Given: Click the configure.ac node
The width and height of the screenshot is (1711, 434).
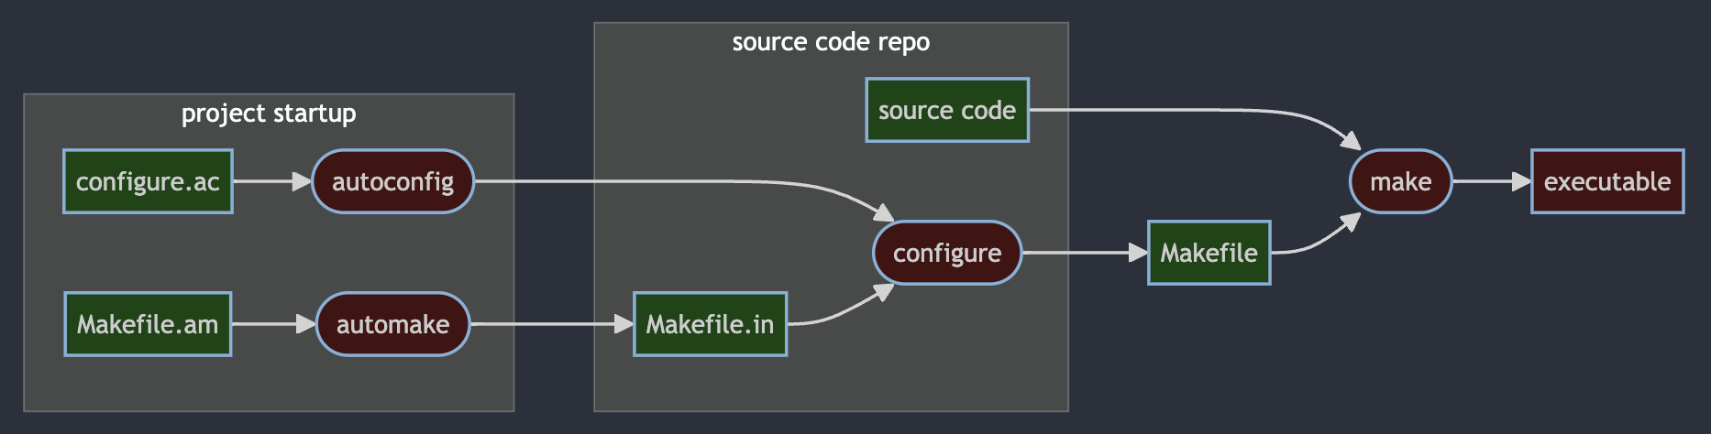Looking at the screenshot, I should click(x=148, y=181).
